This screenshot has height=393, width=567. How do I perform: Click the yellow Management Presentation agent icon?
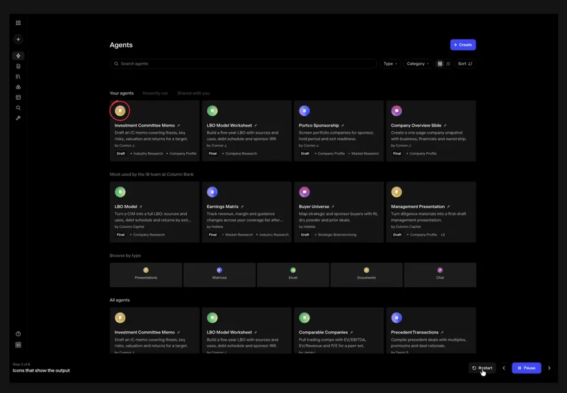[x=396, y=192]
